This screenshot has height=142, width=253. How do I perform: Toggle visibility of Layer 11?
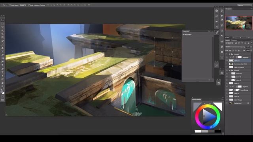227,60
